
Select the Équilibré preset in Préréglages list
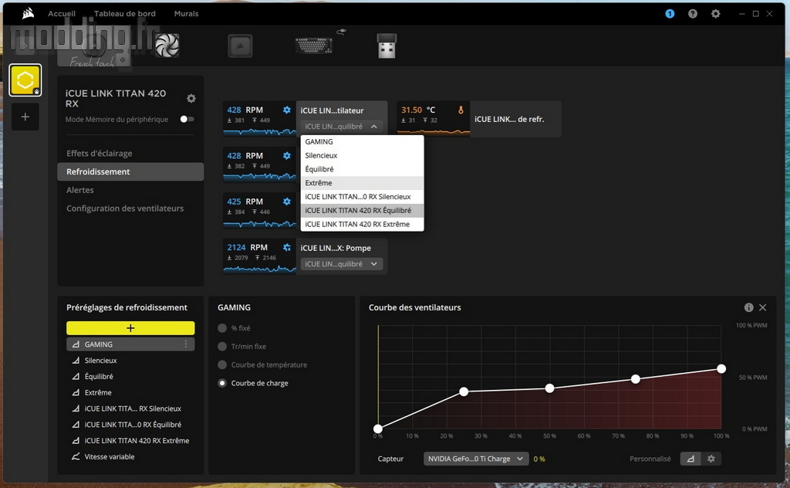coord(130,377)
